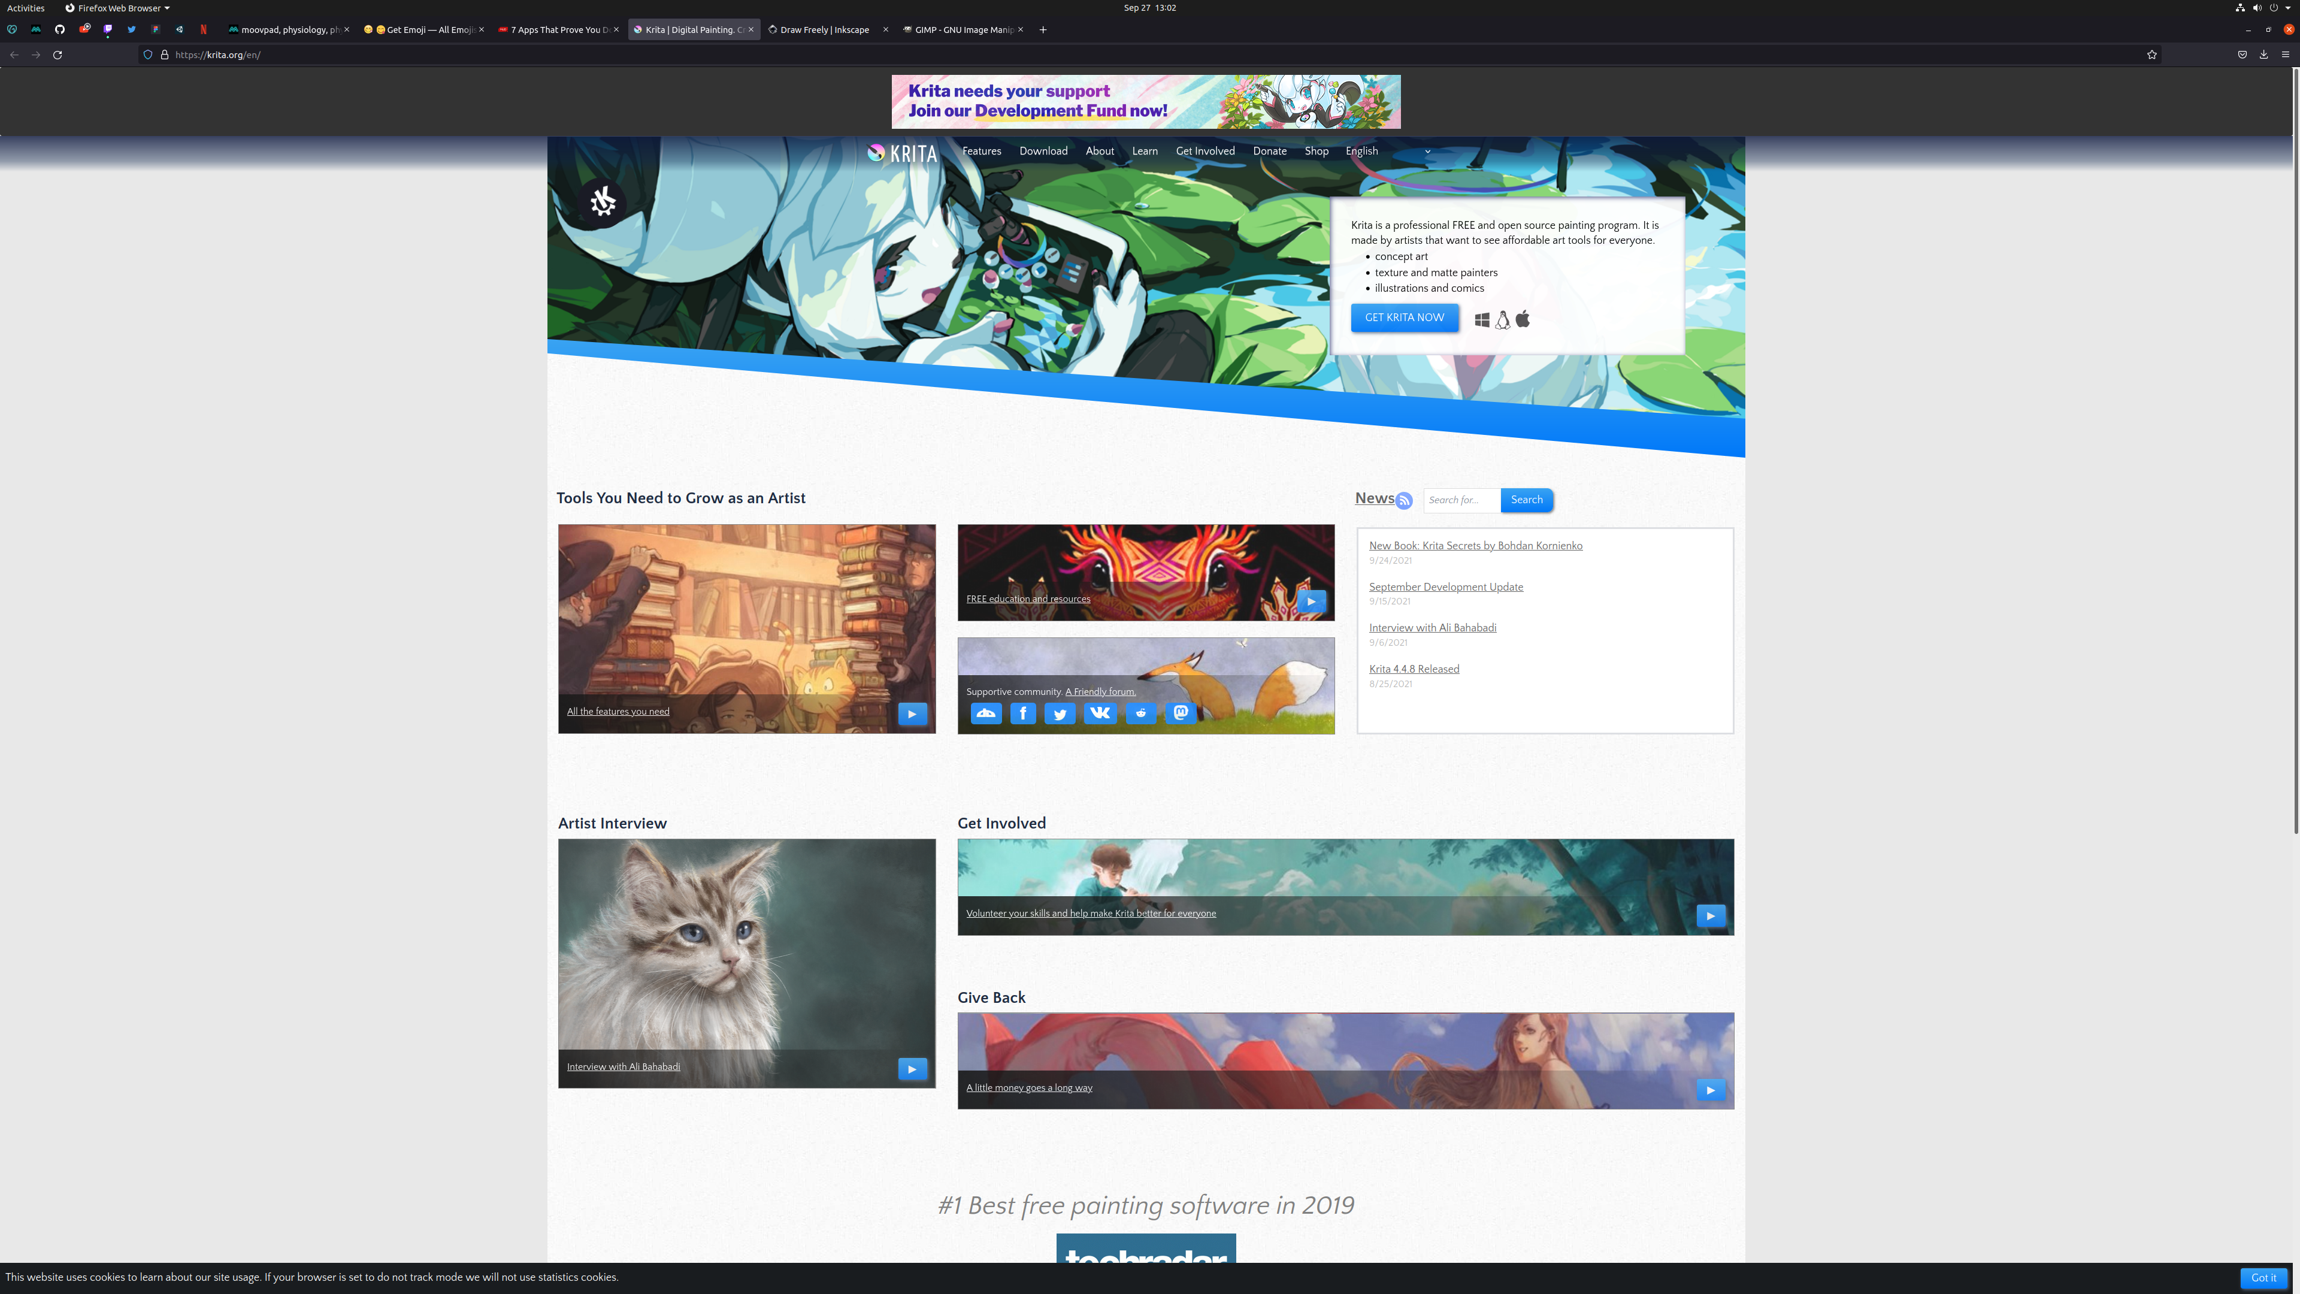Go back to previous page

coord(14,55)
